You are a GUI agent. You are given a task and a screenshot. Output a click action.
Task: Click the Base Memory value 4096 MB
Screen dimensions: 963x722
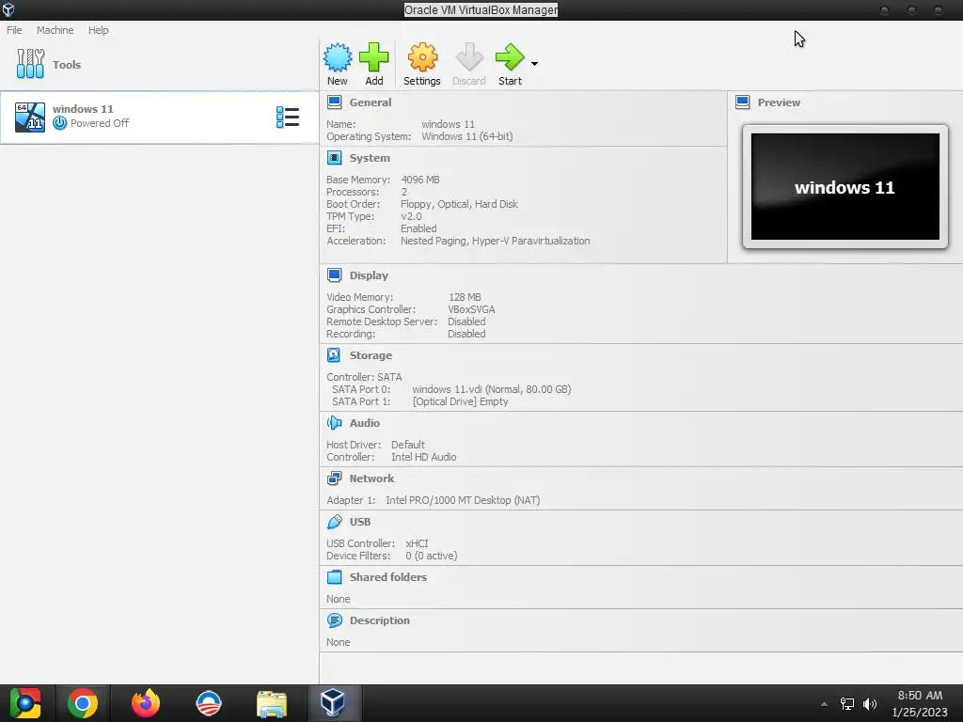point(420,180)
